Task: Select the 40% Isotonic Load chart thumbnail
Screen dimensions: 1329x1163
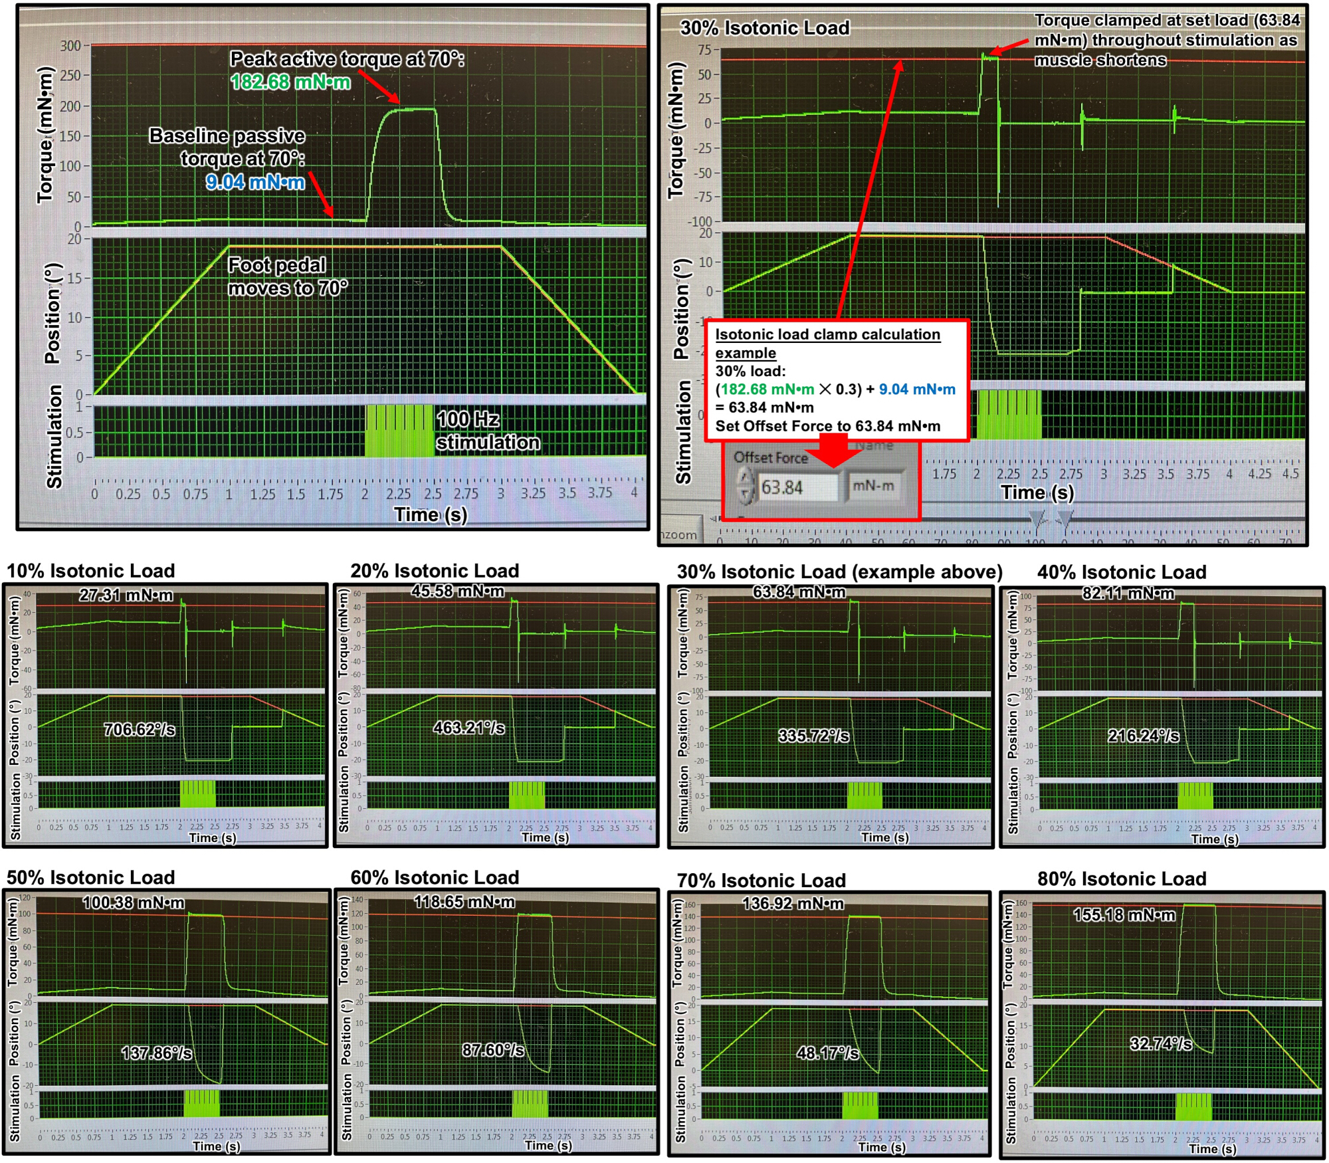Action: (1162, 717)
